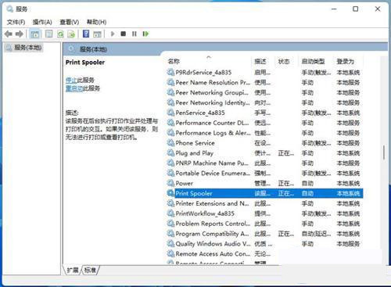Click the Start service play button

click(113, 34)
